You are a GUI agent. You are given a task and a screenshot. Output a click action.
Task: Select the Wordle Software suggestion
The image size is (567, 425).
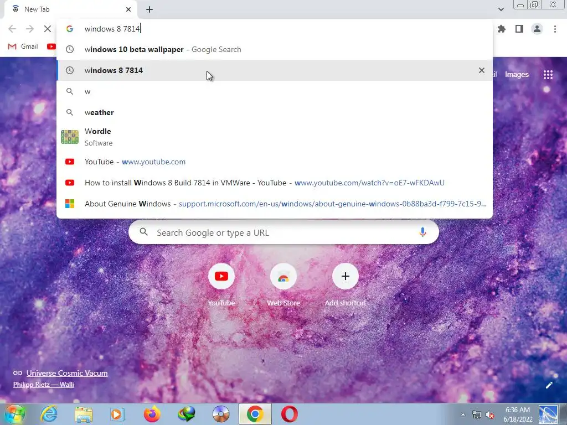[275, 137]
